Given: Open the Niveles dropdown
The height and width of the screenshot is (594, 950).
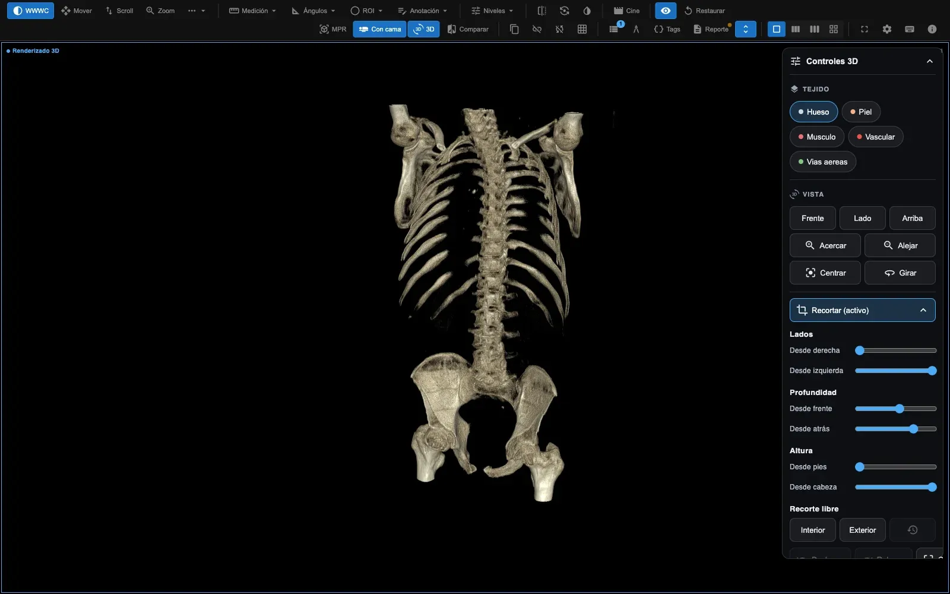Looking at the screenshot, I should point(492,11).
